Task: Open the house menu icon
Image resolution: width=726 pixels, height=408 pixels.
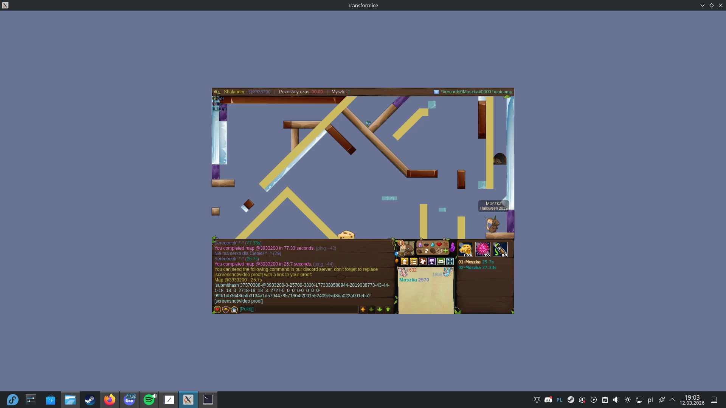Action: (x=405, y=261)
